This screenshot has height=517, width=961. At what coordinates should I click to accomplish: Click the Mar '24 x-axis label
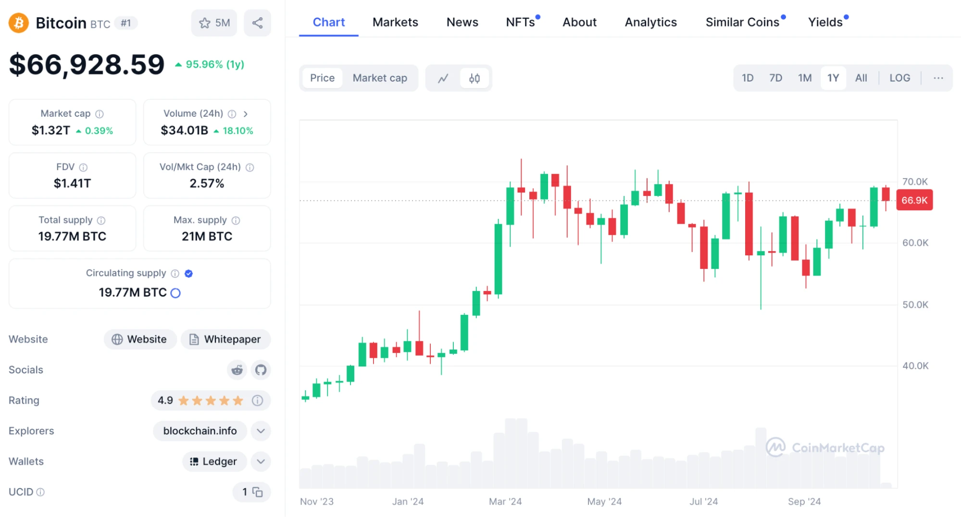505,502
